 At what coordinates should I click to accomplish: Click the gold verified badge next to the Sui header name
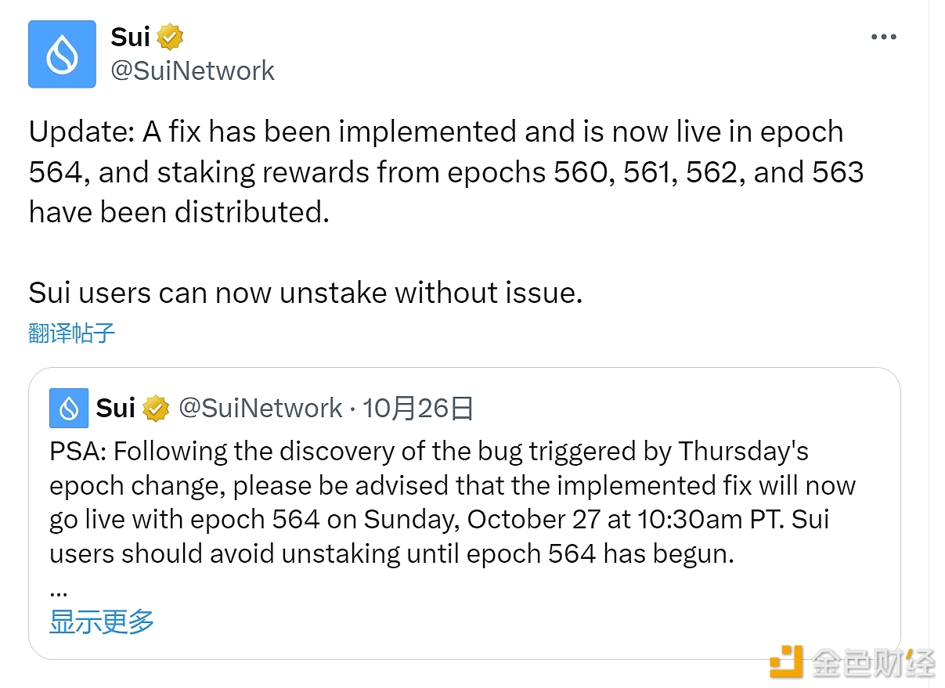170,36
